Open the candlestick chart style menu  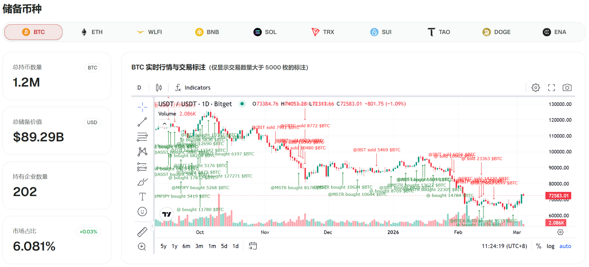tap(159, 87)
